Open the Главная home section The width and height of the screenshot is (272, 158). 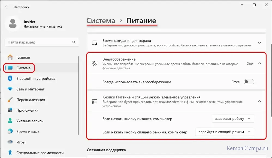coord(23,57)
